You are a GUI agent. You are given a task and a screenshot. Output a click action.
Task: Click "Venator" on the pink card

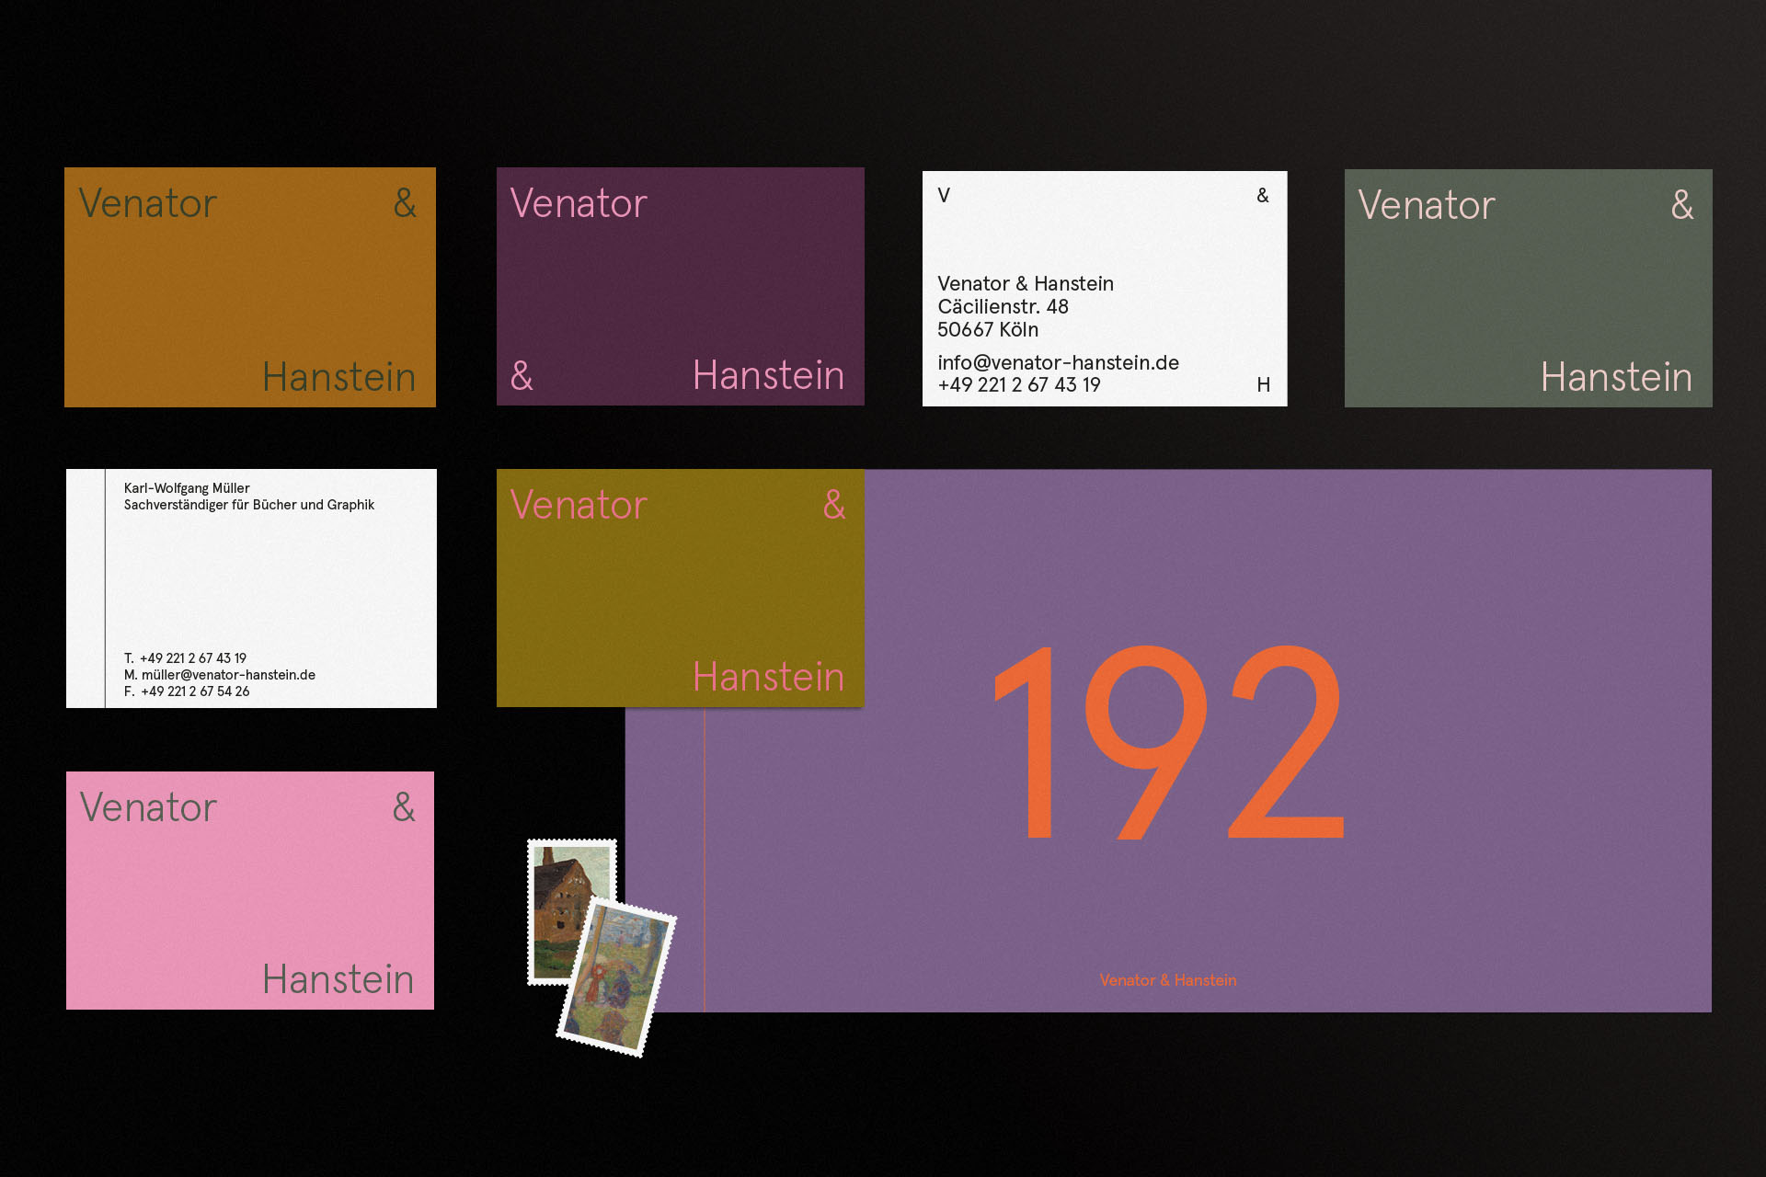point(148,807)
